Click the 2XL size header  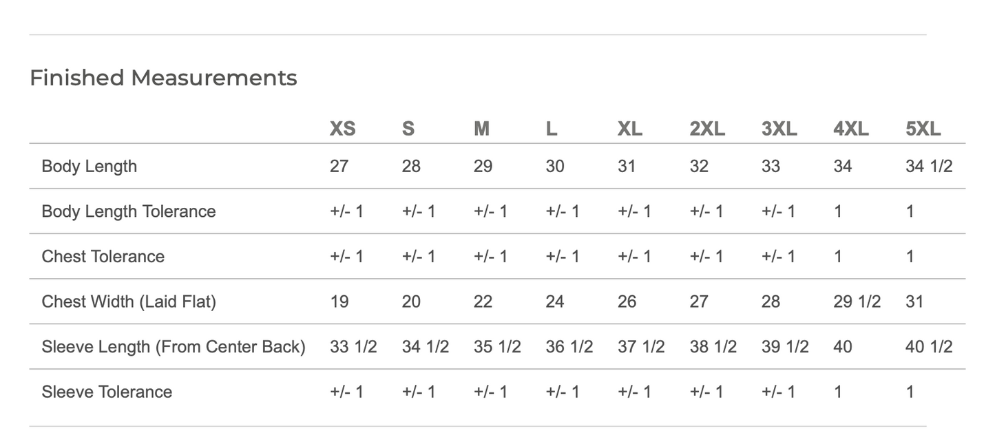click(x=707, y=129)
